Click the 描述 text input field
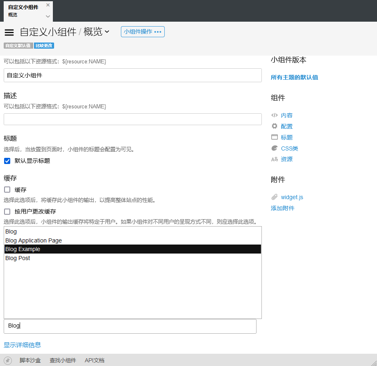Screen dimensions: 377x366 132,119
